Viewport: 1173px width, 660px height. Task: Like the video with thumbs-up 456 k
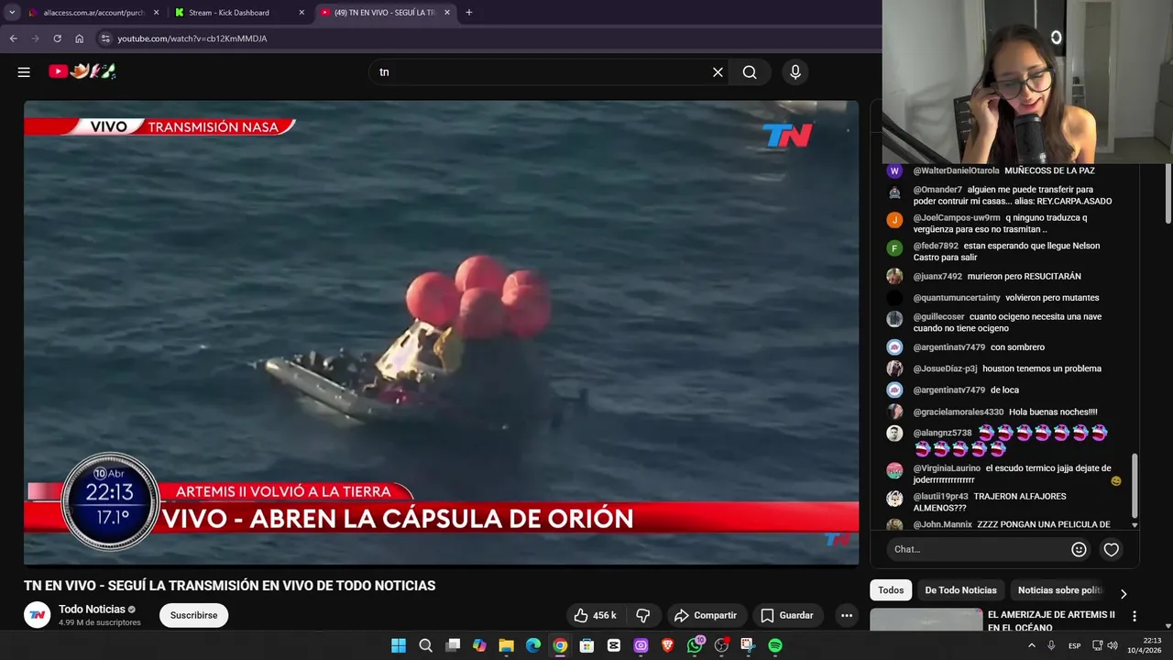click(x=595, y=615)
